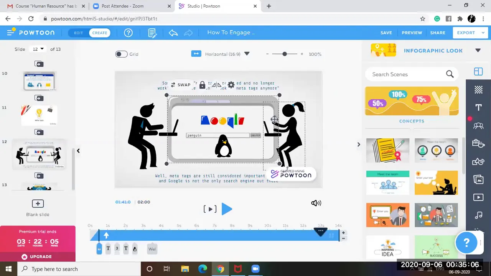Click the lock icon on selected object
This screenshot has width=491, height=276.
202,85
